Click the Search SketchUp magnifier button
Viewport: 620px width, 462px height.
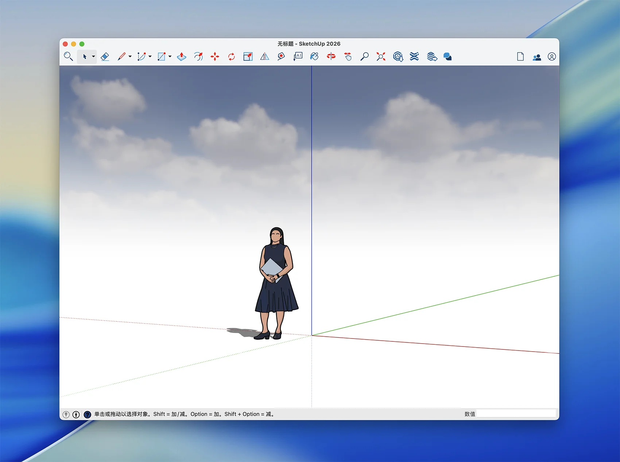point(68,56)
